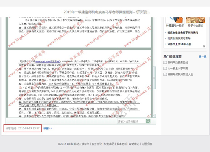Open the 公务员工资10年不涨 news link
The width and height of the screenshot is (210, 152).
tap(179, 44)
